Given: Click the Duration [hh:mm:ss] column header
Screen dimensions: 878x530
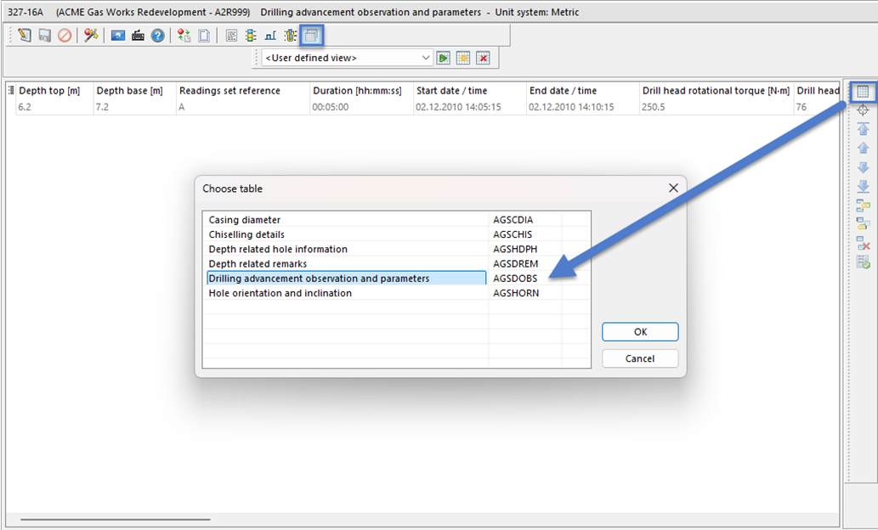Looking at the screenshot, I should [357, 91].
